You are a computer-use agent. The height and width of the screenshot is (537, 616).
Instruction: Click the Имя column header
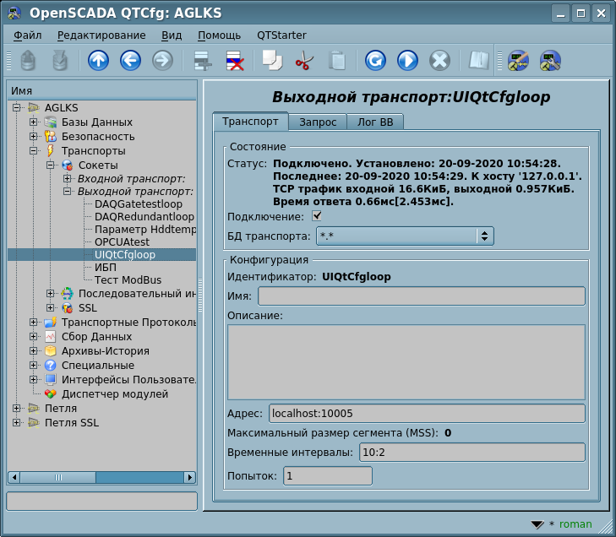click(x=101, y=90)
